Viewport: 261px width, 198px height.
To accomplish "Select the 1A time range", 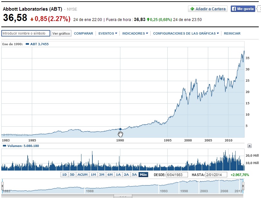I will (x=118, y=175).
